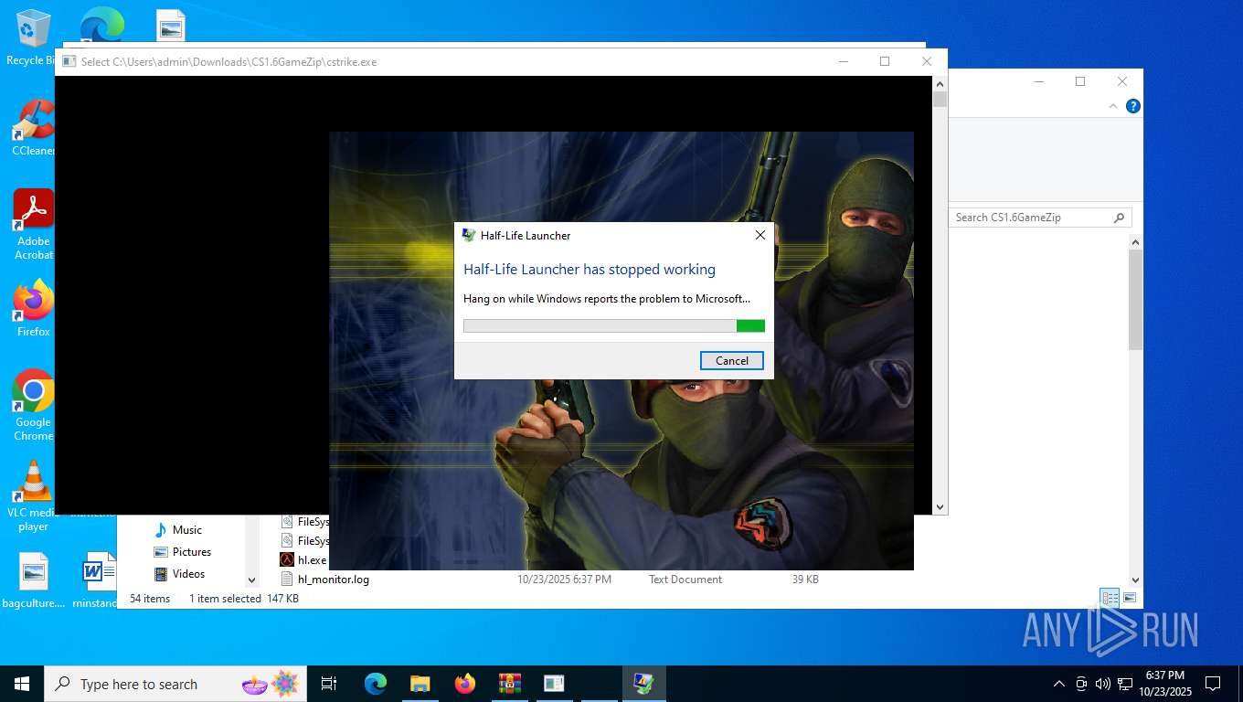The height and width of the screenshot is (702, 1243).
Task: Click the cstrike.exe console window title icon
Action: pos(69,62)
